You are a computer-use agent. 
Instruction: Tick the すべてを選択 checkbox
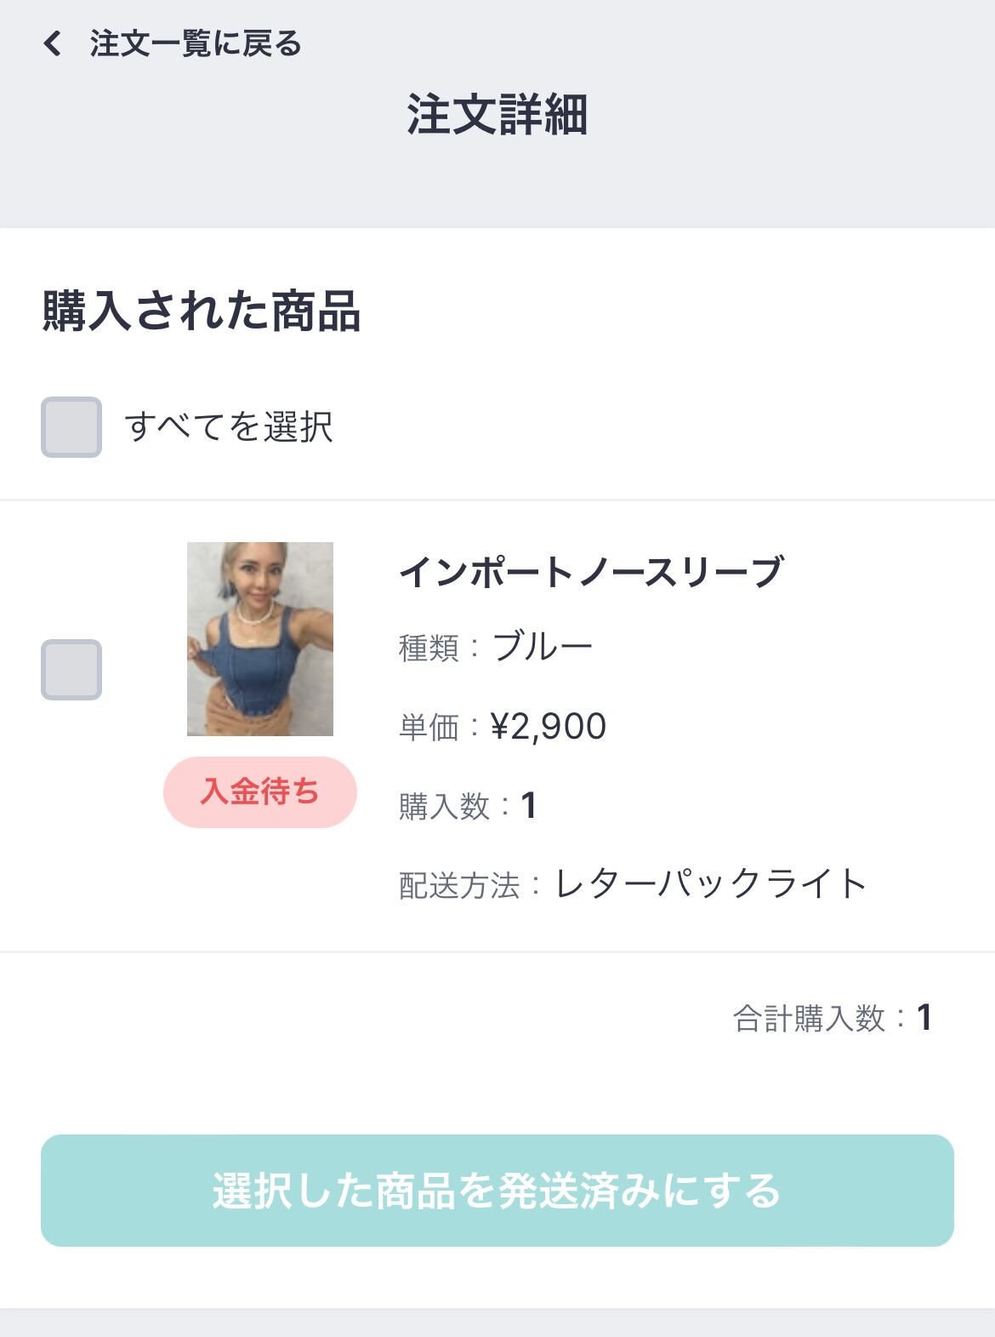pos(71,427)
